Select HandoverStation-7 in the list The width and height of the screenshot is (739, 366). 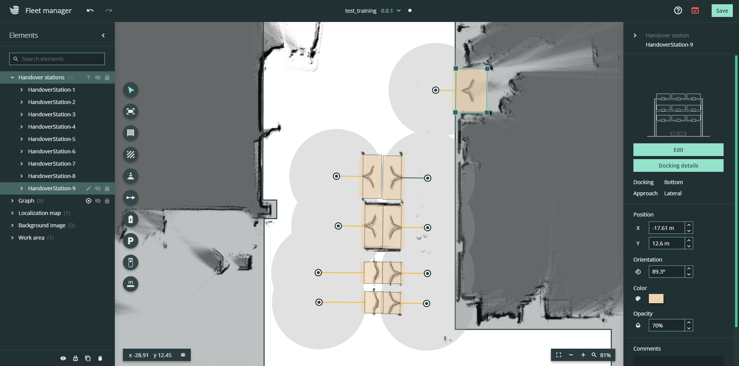(52, 164)
